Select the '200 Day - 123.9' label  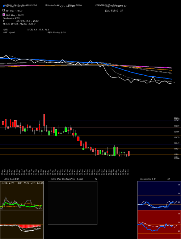(x=14, y=15)
